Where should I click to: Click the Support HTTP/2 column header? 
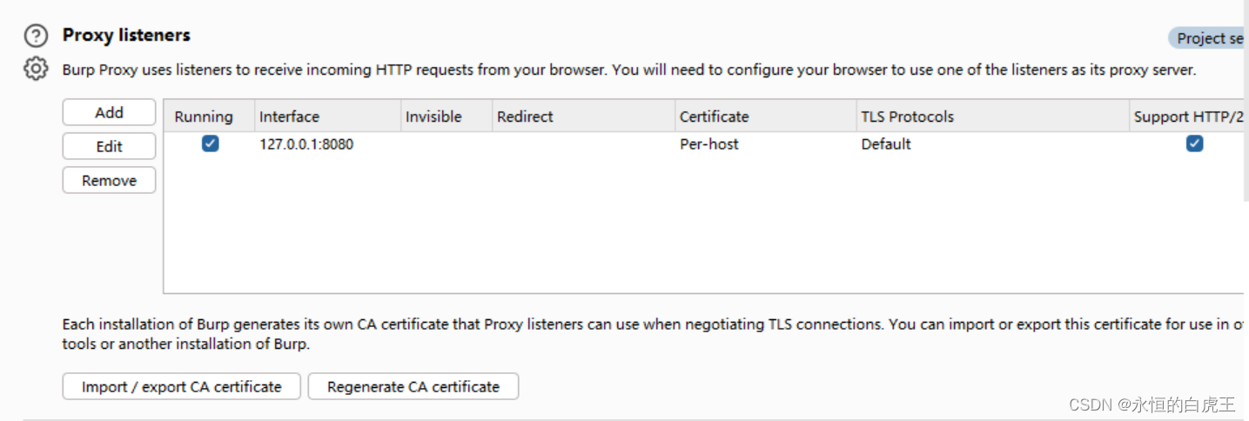pos(1188,117)
